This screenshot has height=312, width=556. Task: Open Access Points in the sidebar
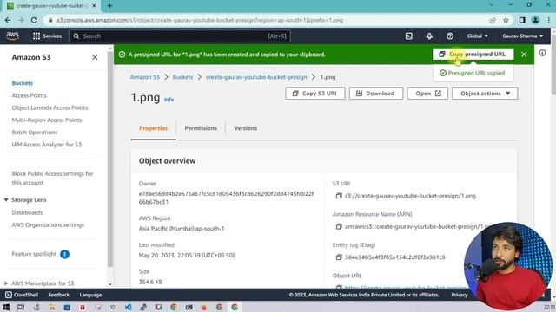pyautogui.click(x=29, y=95)
